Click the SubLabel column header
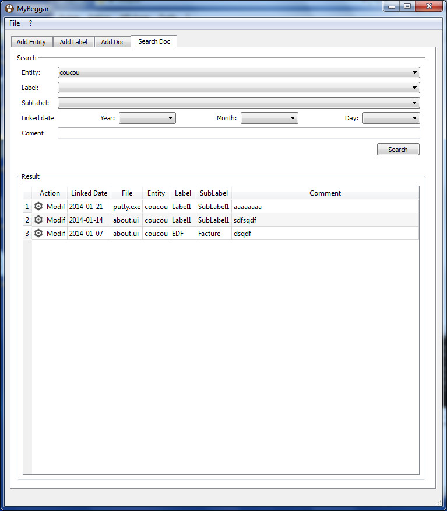447x511 pixels. point(214,193)
